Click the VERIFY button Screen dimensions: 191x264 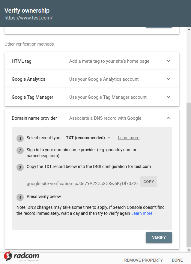point(159,237)
